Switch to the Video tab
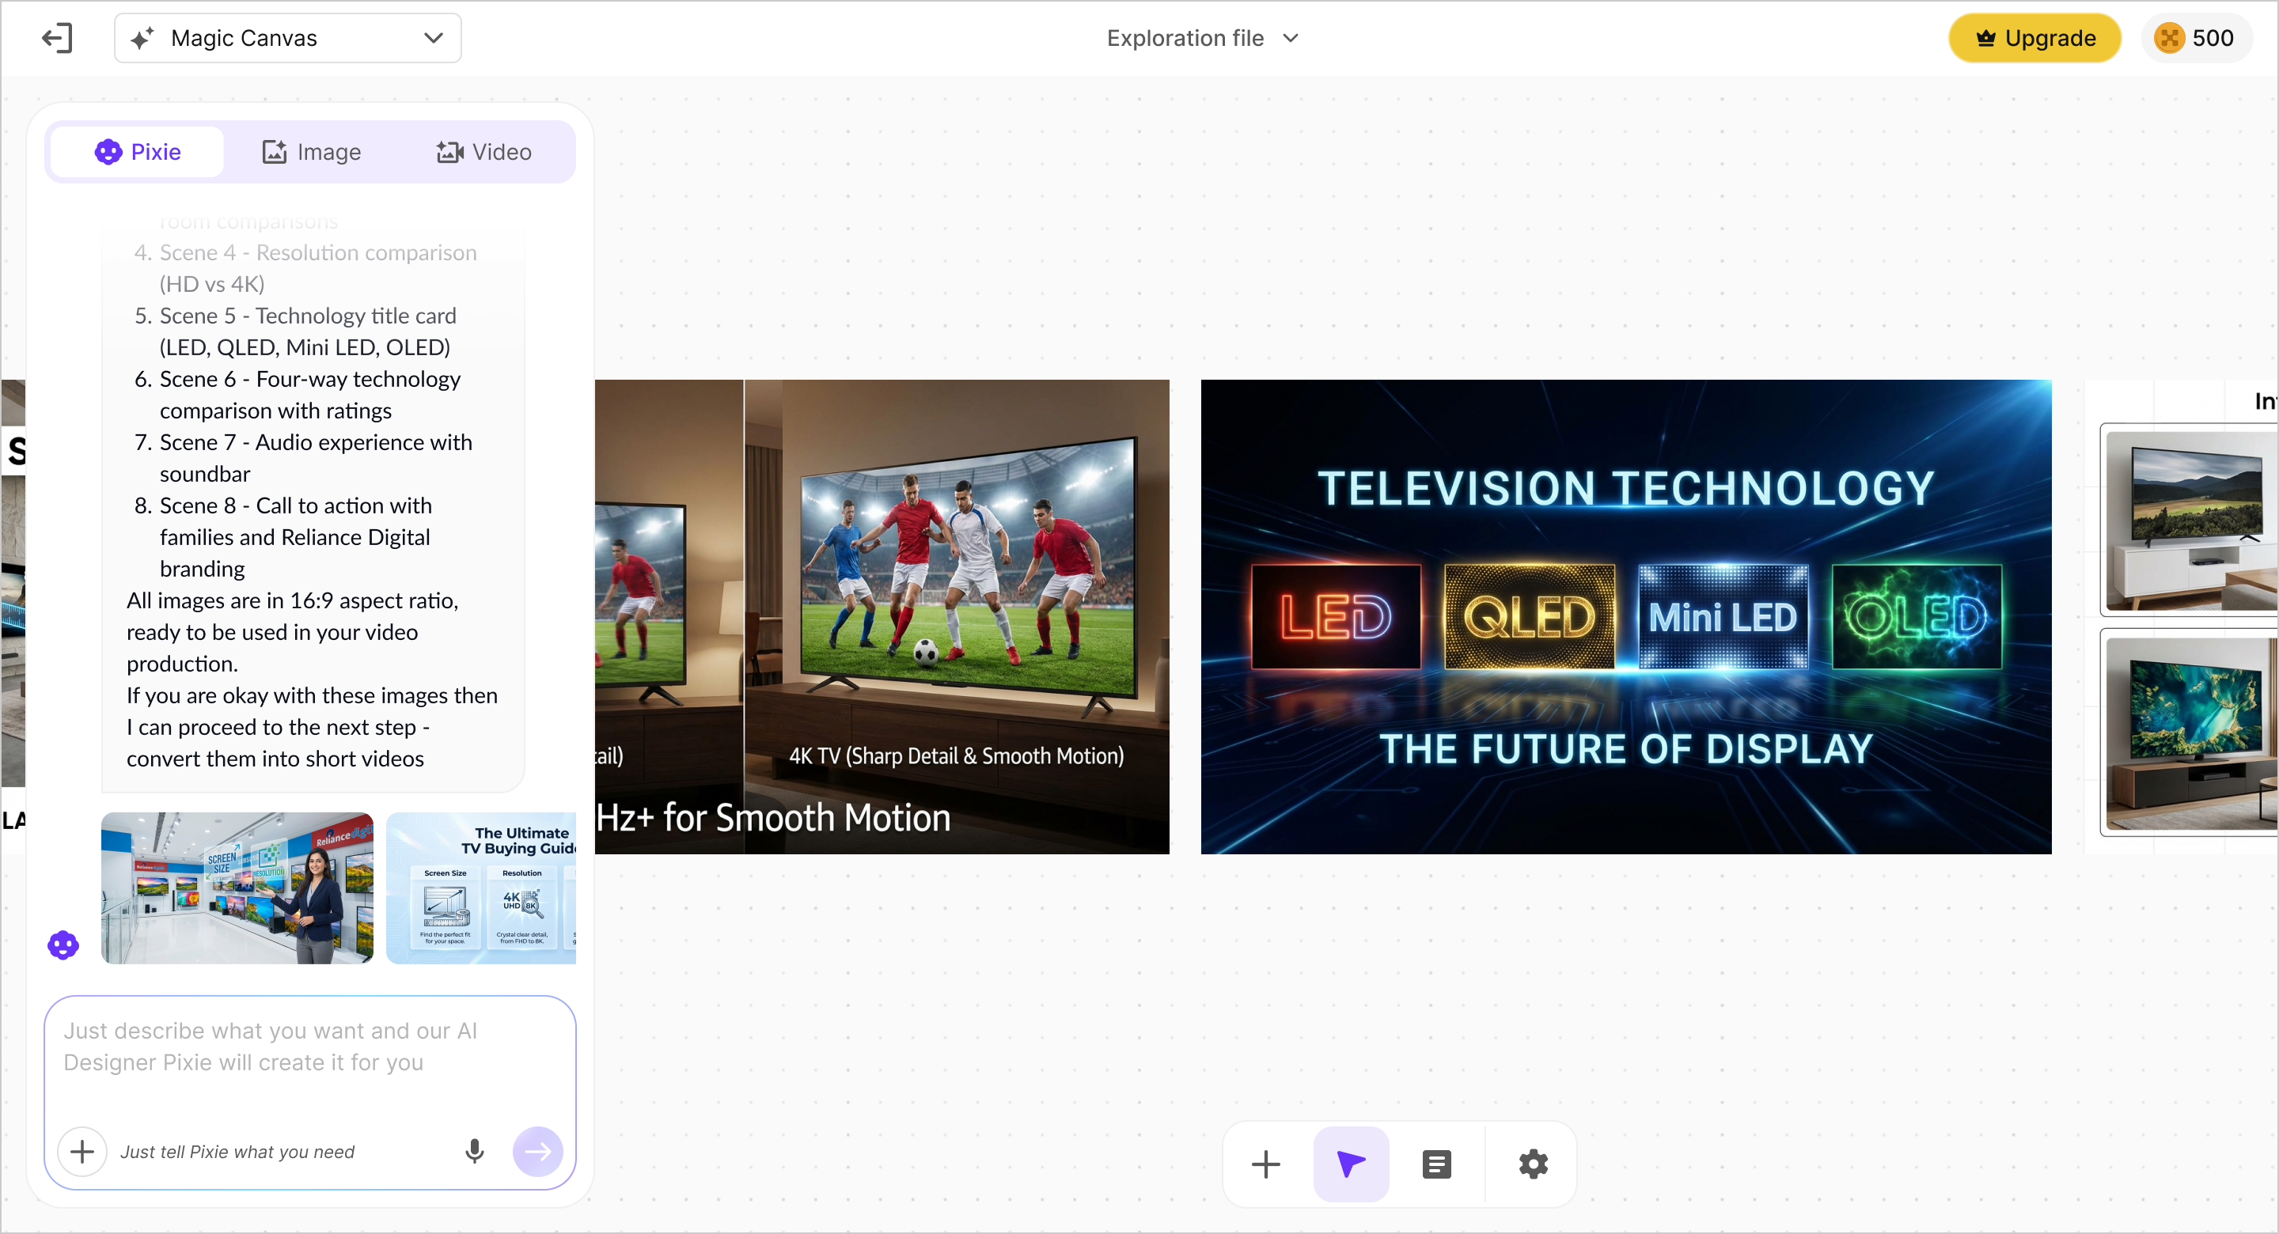The width and height of the screenshot is (2279, 1234). (484, 152)
